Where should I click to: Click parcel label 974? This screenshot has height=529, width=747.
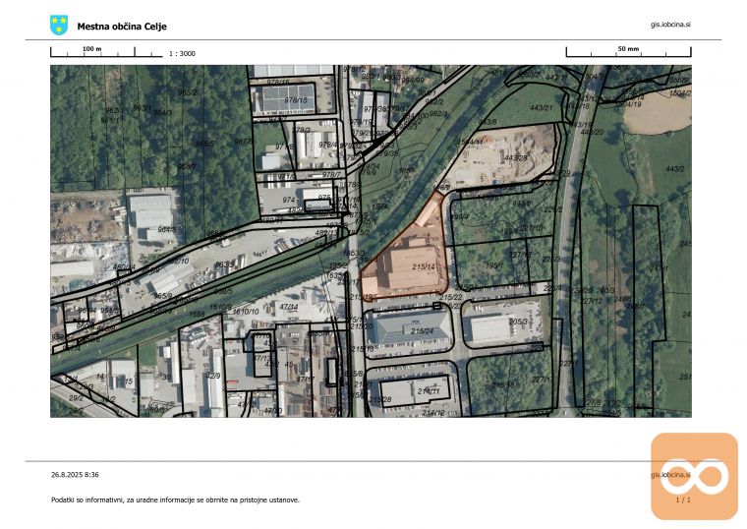click(289, 200)
